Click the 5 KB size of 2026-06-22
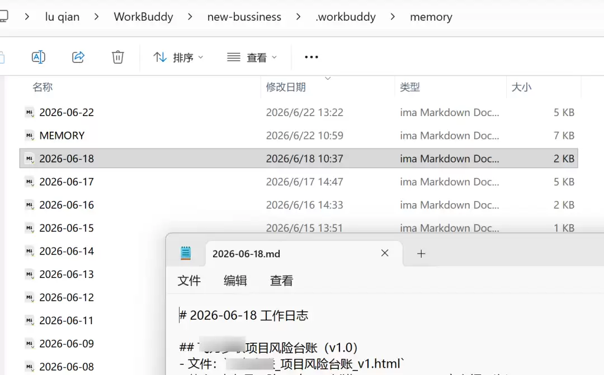This screenshot has height=375, width=604. pyautogui.click(x=564, y=113)
